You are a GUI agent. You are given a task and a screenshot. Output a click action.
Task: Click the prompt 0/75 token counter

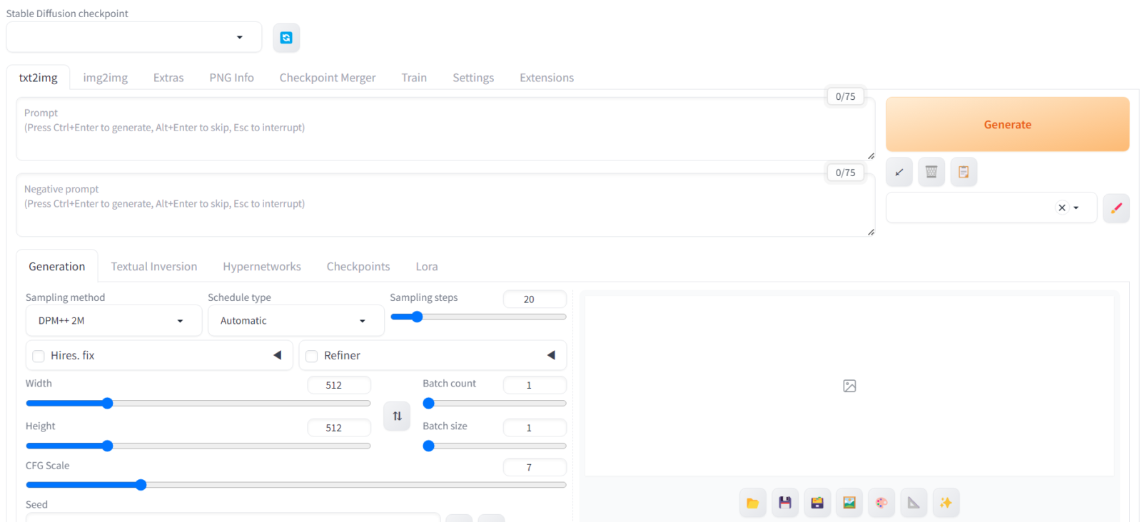tap(846, 96)
